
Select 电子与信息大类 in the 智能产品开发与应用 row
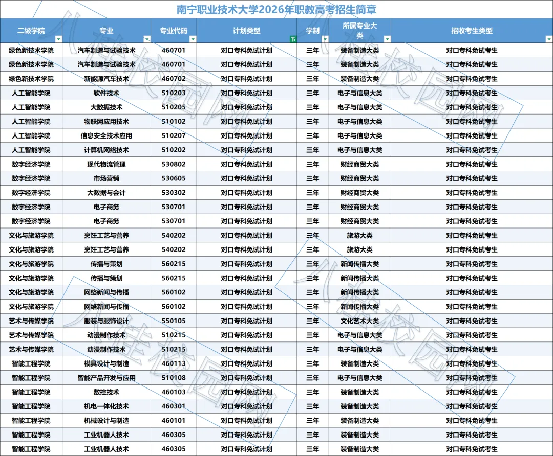[360, 378]
